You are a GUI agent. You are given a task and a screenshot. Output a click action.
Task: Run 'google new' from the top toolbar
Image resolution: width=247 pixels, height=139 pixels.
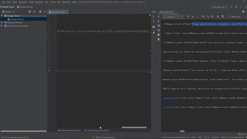(232, 7)
